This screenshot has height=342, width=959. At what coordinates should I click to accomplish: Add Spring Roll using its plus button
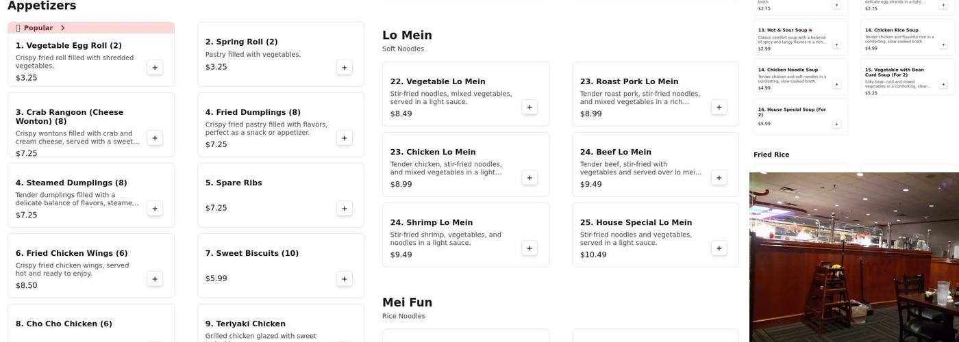[x=345, y=67]
